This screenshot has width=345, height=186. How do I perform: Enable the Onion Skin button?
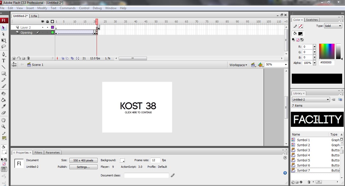tap(63, 58)
